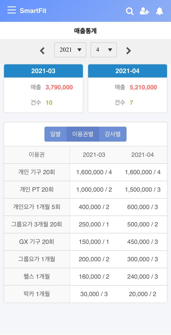Click the 개인 기구 20회 row
Image resolution: width=171 pixels, height=335 pixels.
click(37, 172)
